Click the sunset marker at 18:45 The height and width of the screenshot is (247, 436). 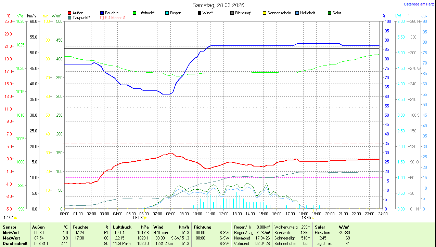(313, 217)
